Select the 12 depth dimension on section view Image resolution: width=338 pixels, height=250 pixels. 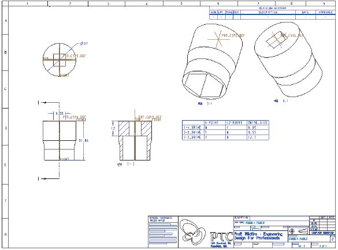tap(113, 129)
